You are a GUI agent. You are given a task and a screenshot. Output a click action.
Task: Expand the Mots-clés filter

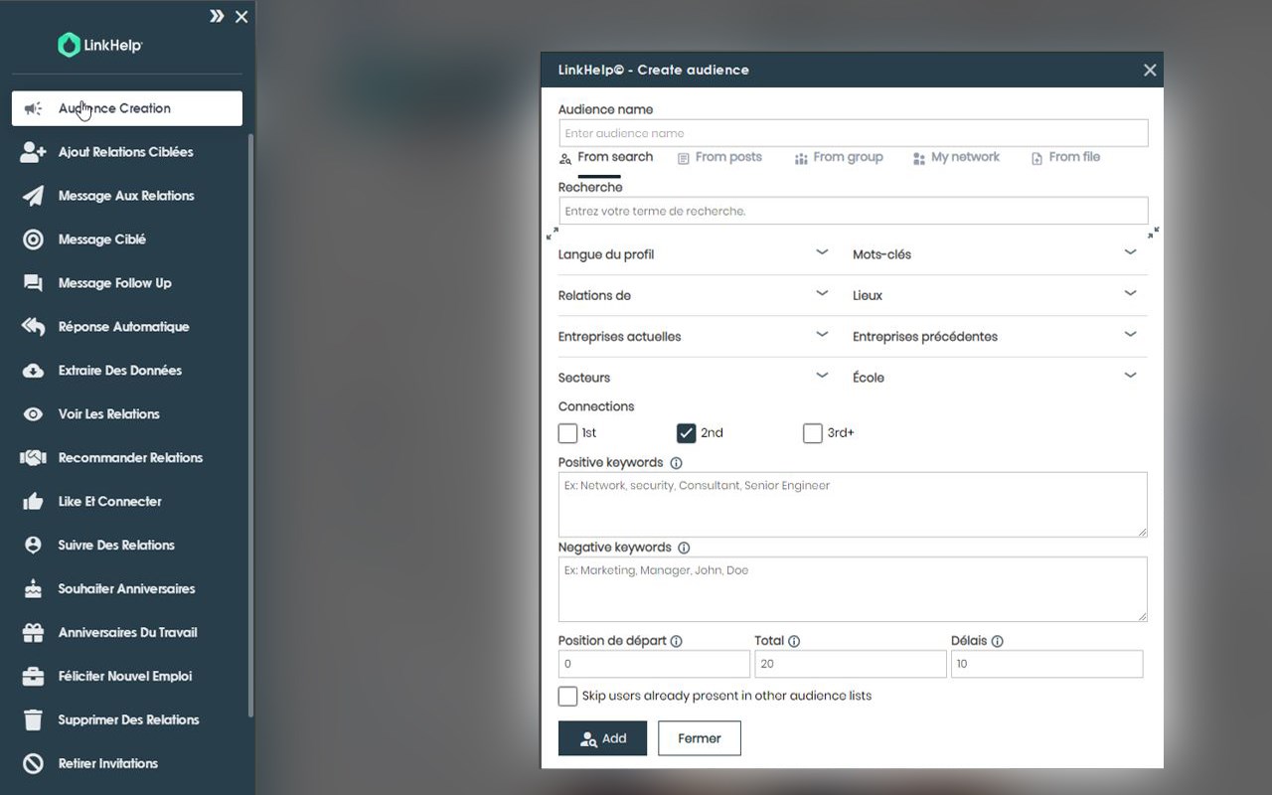(995, 254)
